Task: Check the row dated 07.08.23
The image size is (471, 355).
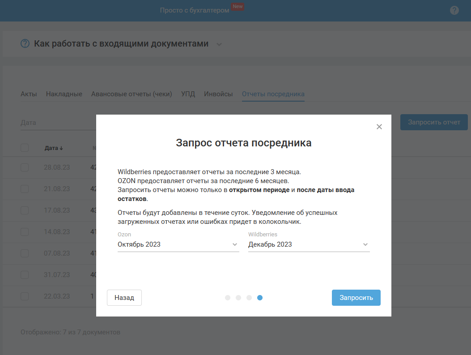Action: tap(25, 253)
